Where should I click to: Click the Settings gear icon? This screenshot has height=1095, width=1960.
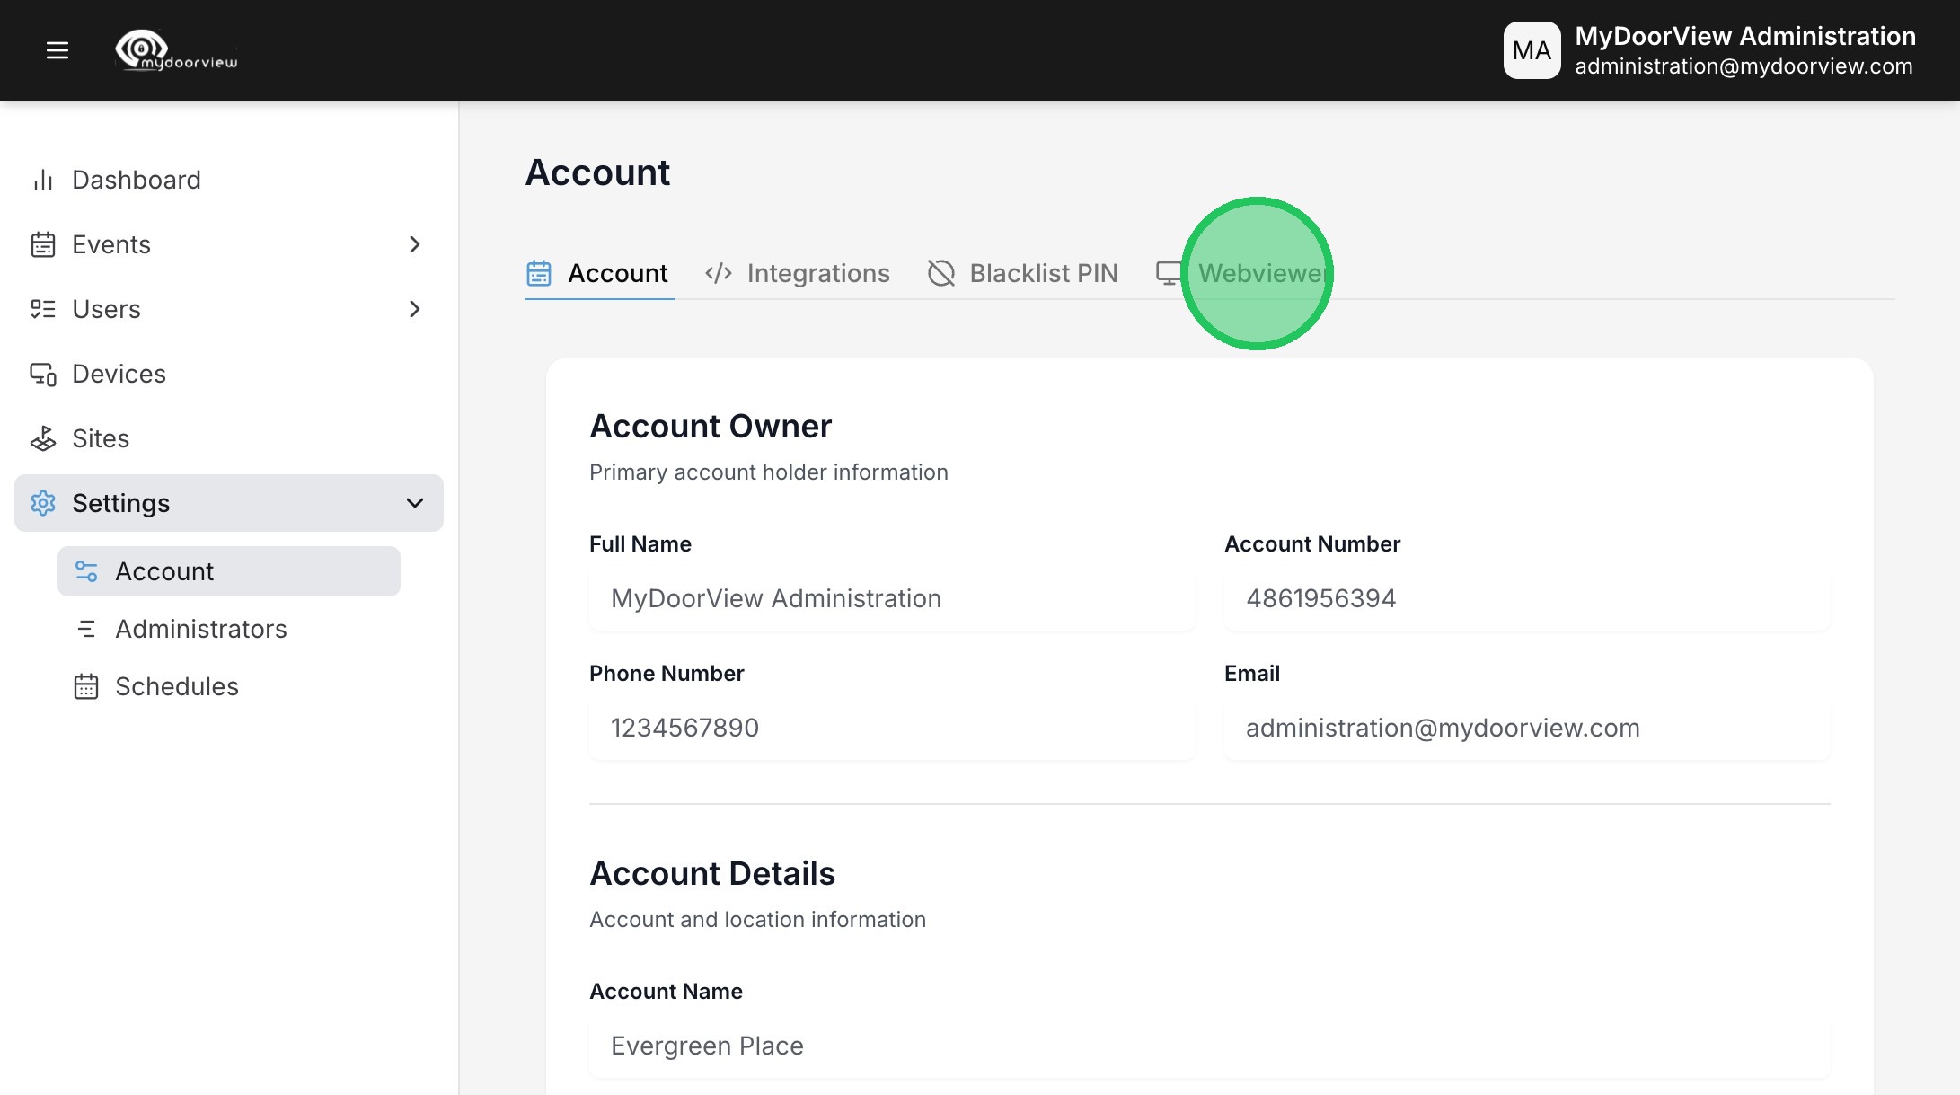[x=43, y=503]
